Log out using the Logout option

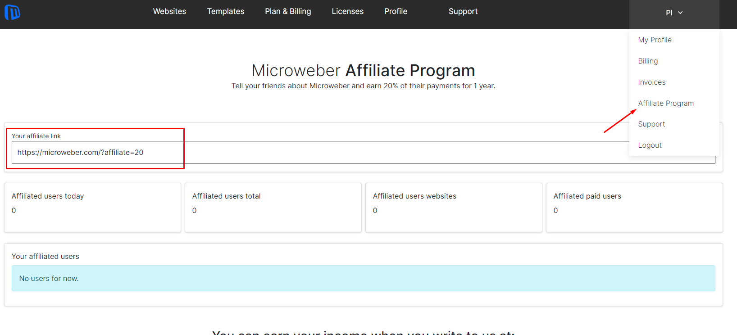pyautogui.click(x=650, y=145)
